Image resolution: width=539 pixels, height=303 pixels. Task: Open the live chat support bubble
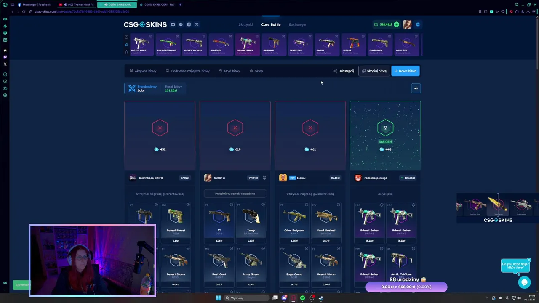point(524,282)
